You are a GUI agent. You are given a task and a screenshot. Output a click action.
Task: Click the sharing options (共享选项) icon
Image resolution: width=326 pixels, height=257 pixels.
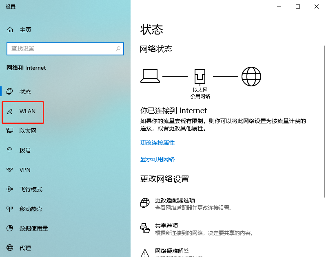(x=145, y=228)
